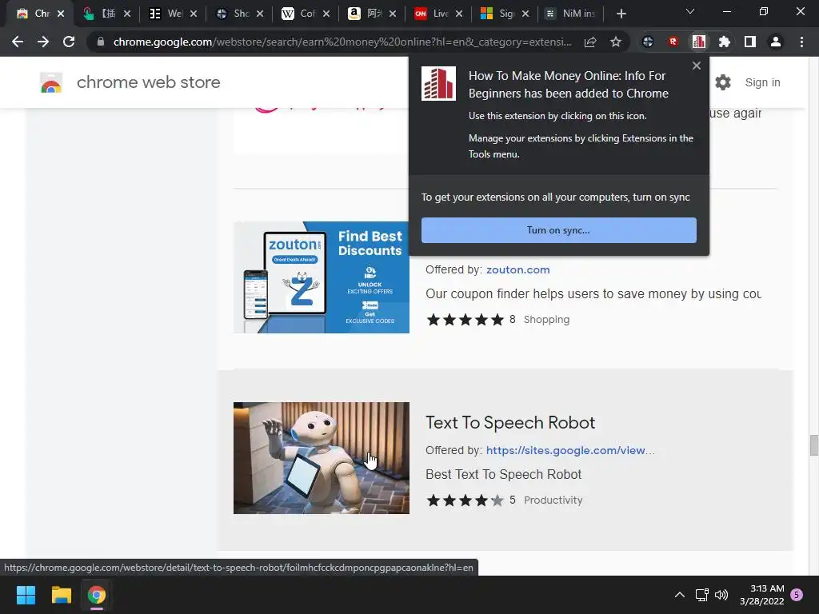Sign in to Chrome Web Store
Screen dimensions: 819x614
tap(762, 82)
